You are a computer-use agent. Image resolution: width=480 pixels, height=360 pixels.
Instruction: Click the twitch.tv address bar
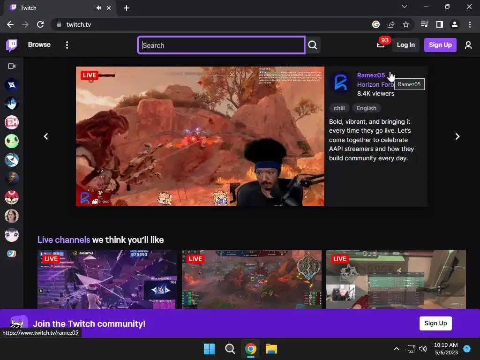211,24
